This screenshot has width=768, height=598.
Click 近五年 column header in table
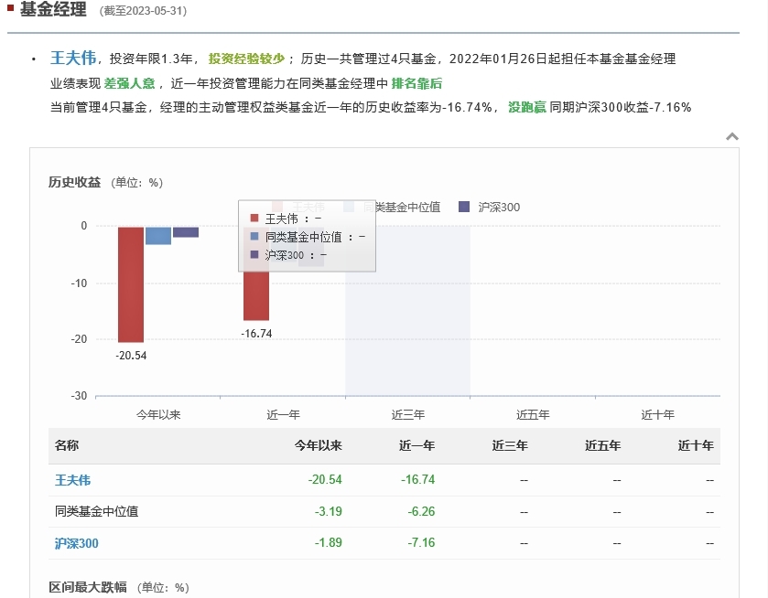pyautogui.click(x=603, y=446)
